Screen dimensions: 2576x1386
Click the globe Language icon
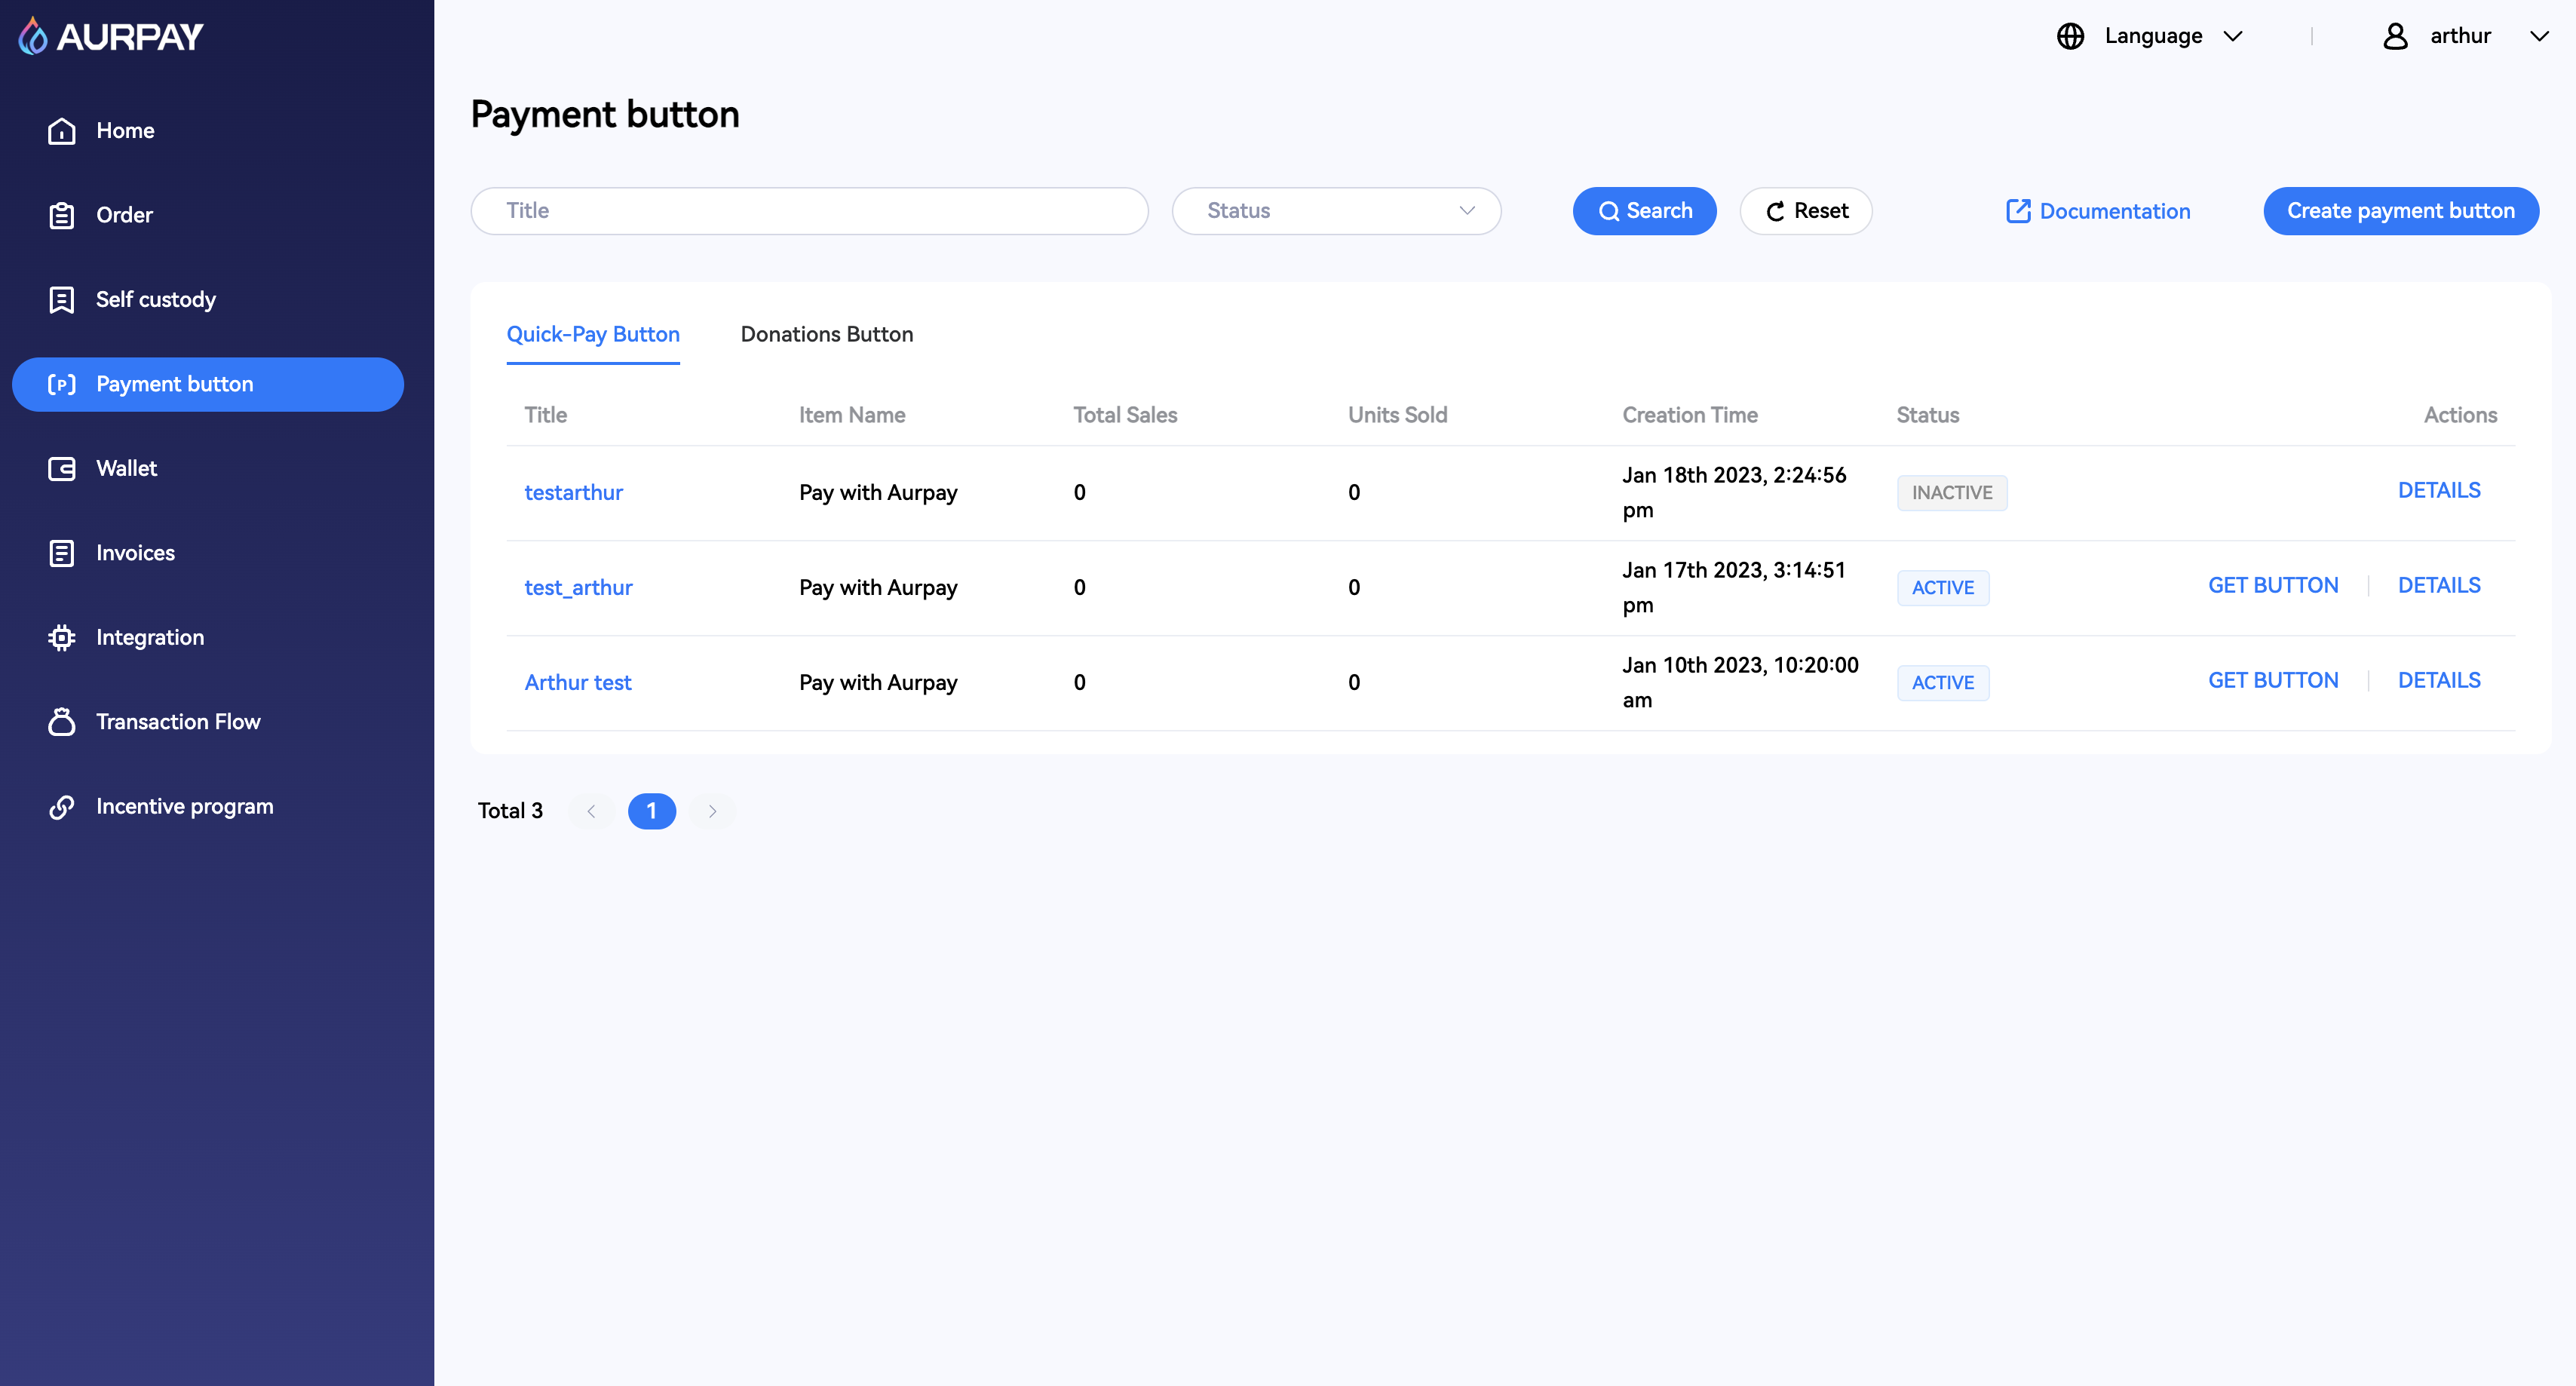click(2070, 36)
